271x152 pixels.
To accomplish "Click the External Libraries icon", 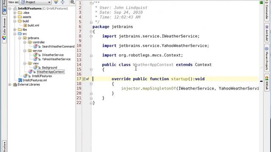I will pos(15,84).
